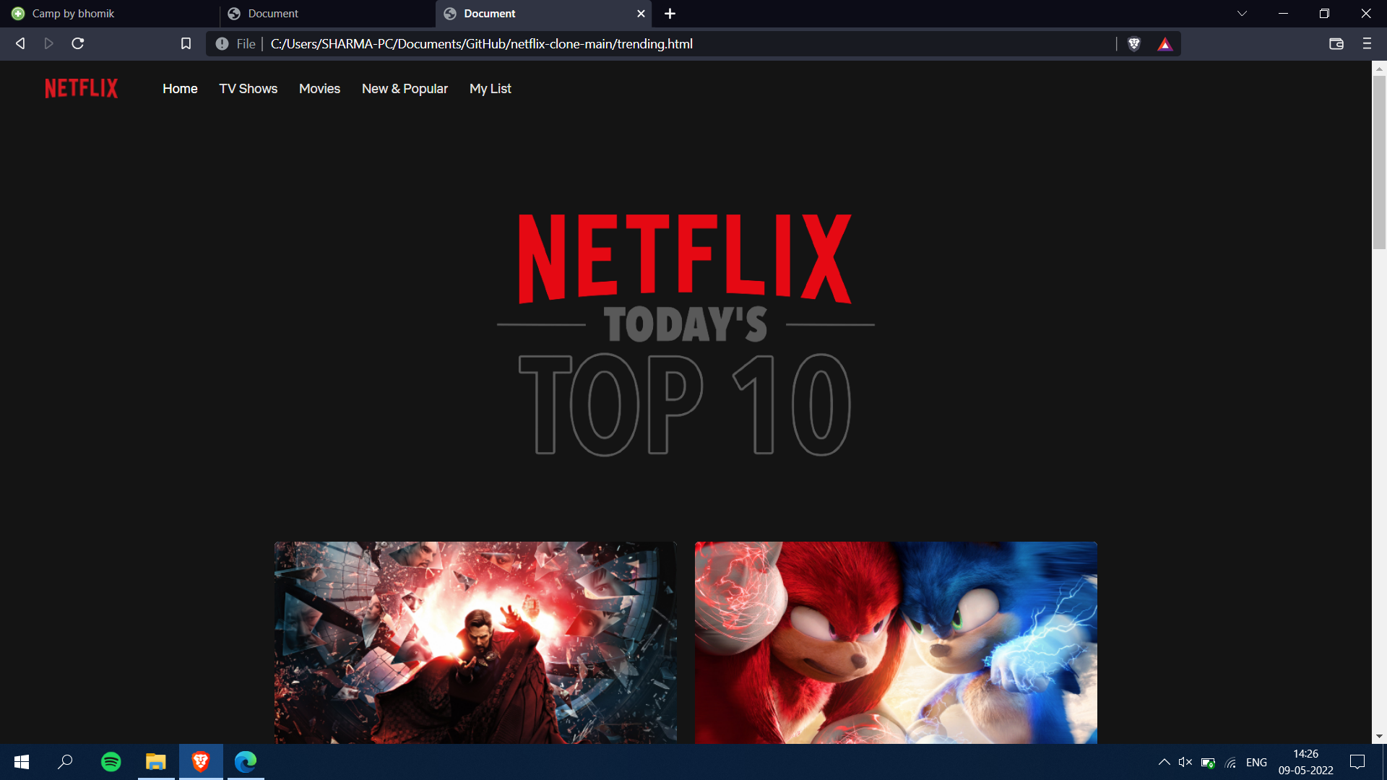Select TV Shows in the navigation menu
This screenshot has height=780, width=1387.
(248, 88)
